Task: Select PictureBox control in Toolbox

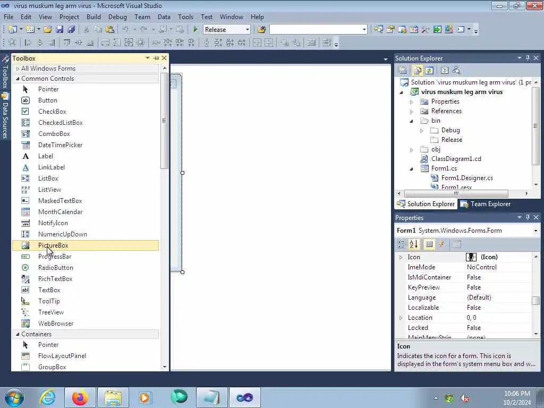Action: pyautogui.click(x=86, y=245)
